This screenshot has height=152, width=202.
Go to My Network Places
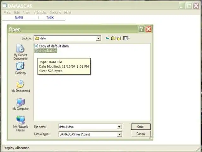(x=21, y=123)
